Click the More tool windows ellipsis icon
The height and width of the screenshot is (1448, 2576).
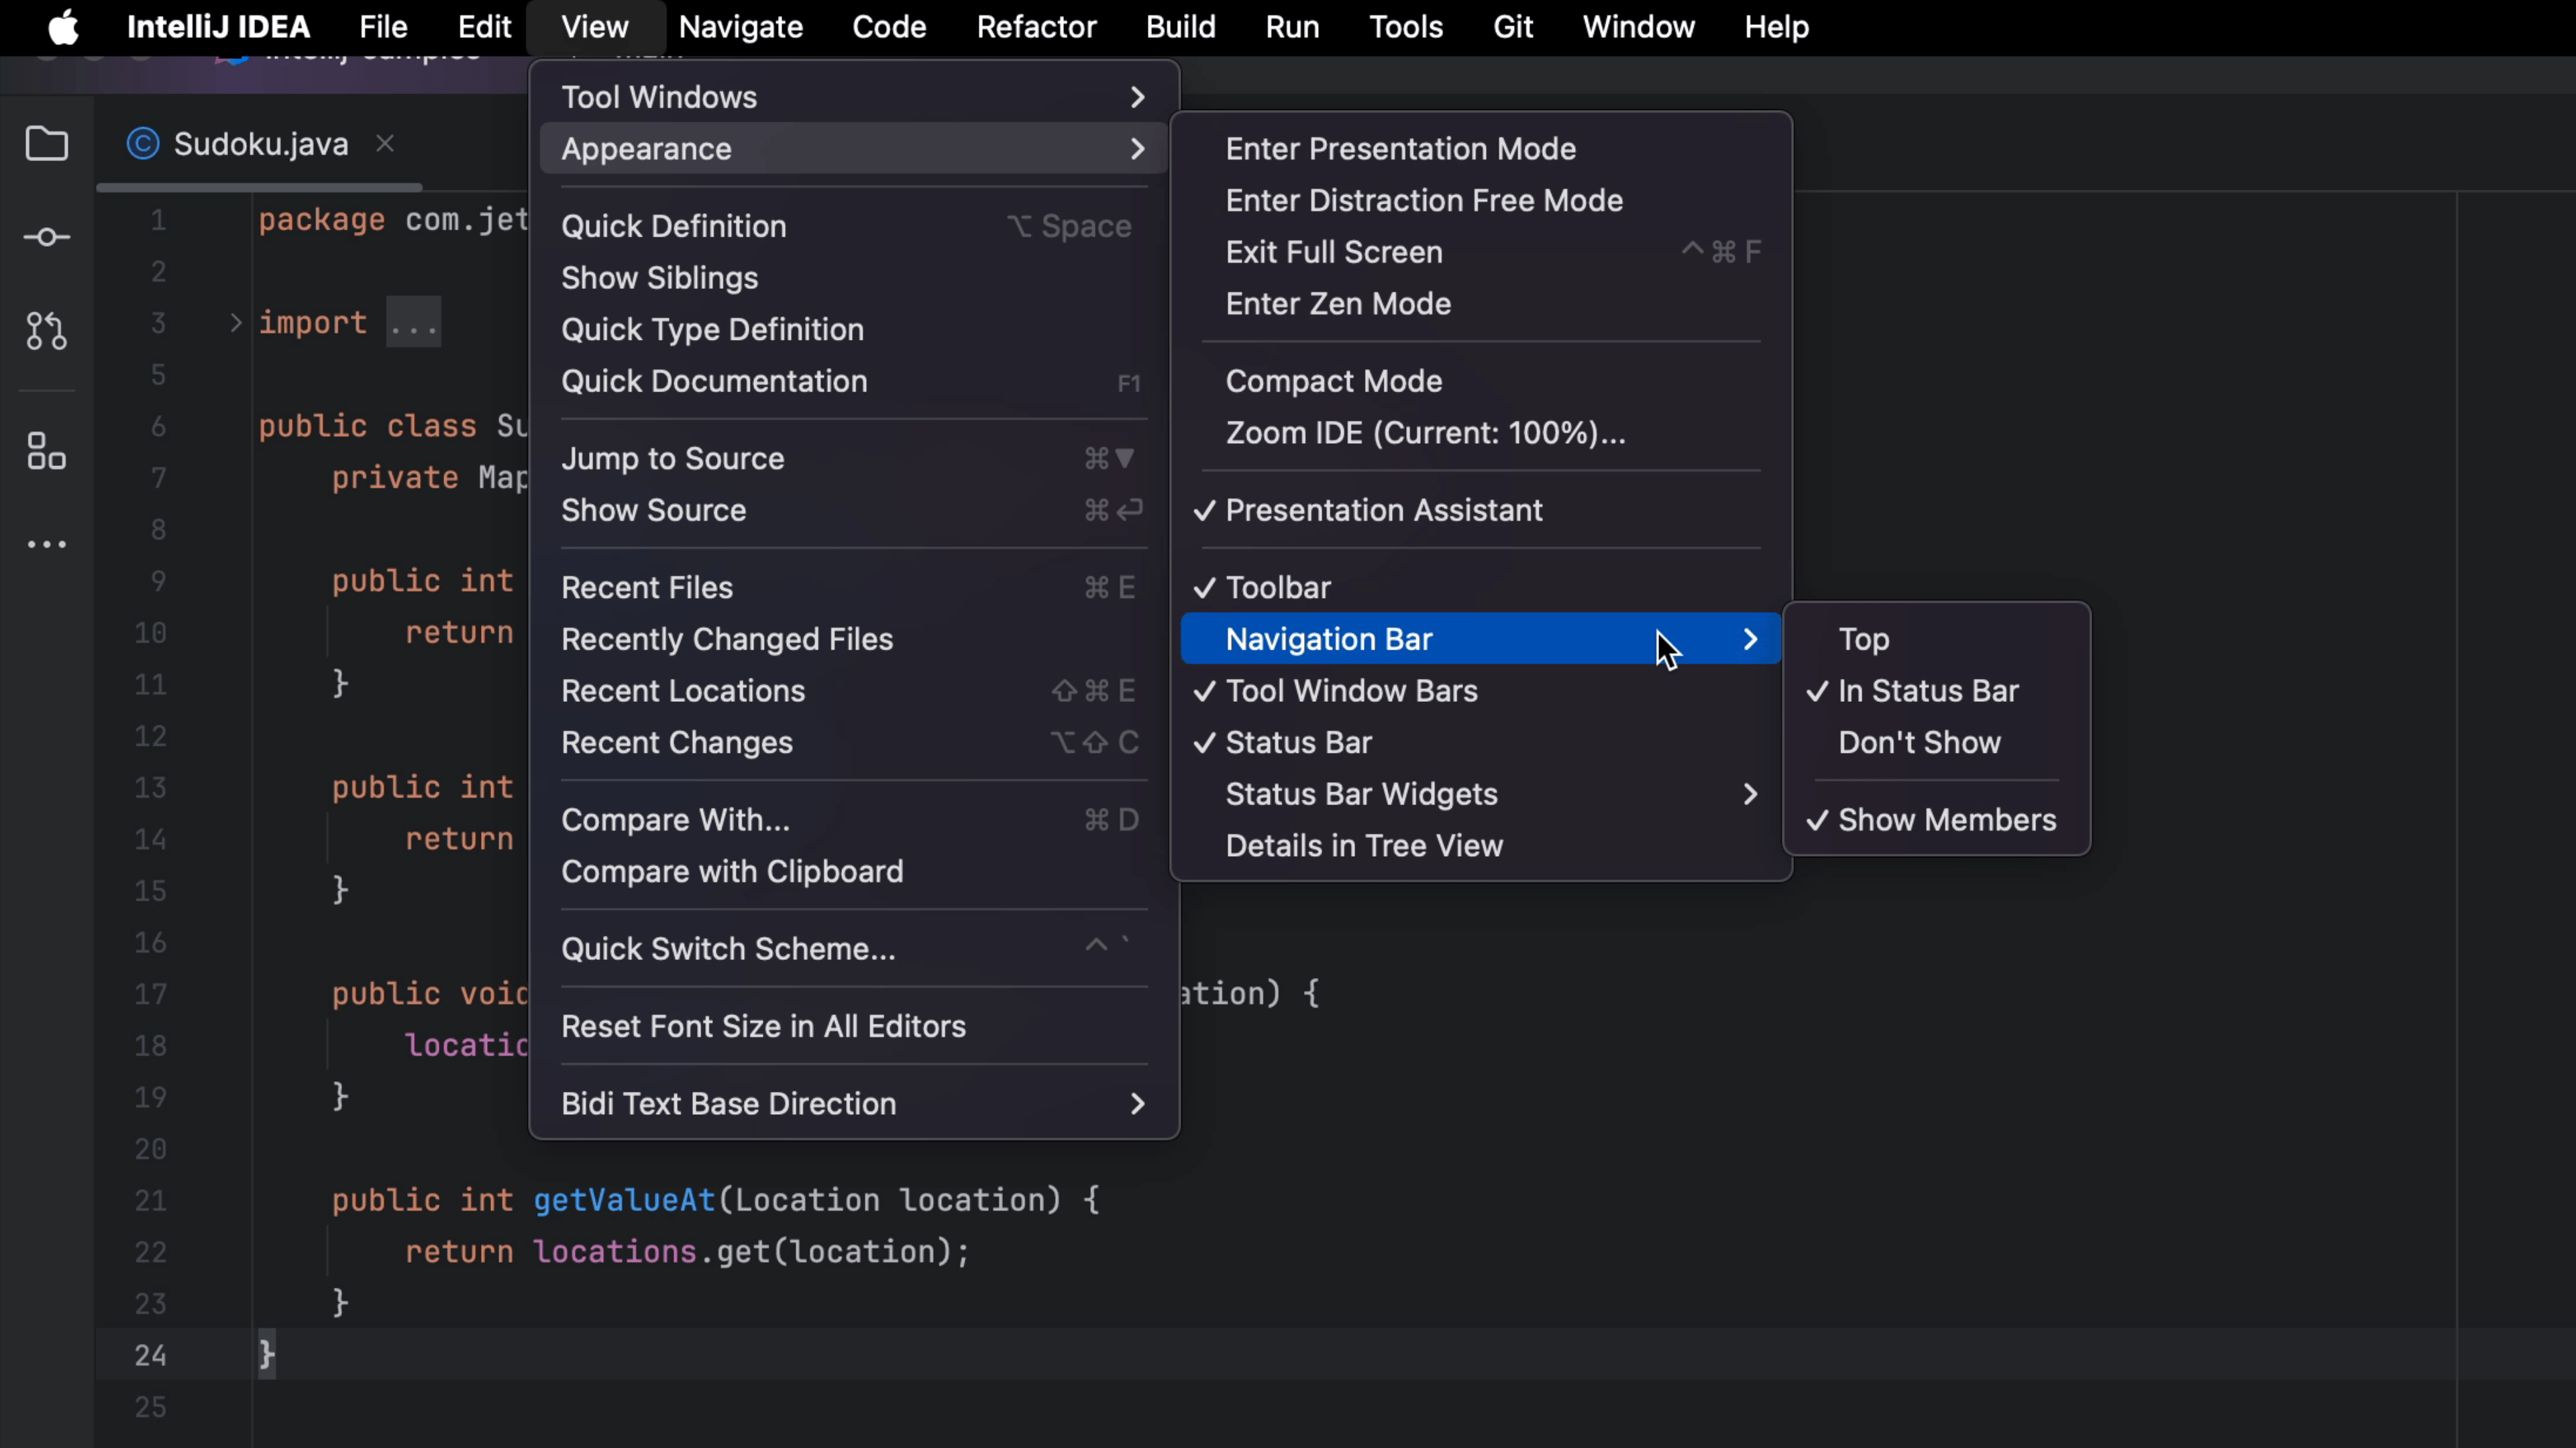[46, 543]
